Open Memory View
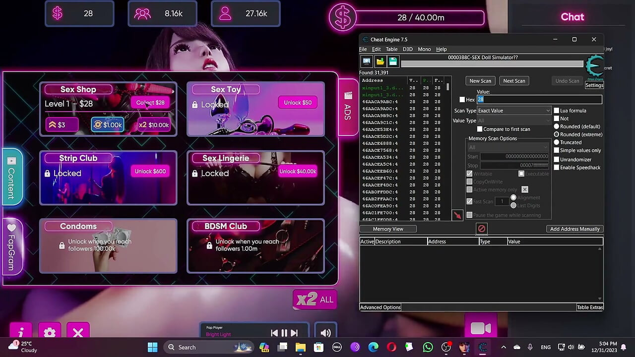 pos(388,229)
